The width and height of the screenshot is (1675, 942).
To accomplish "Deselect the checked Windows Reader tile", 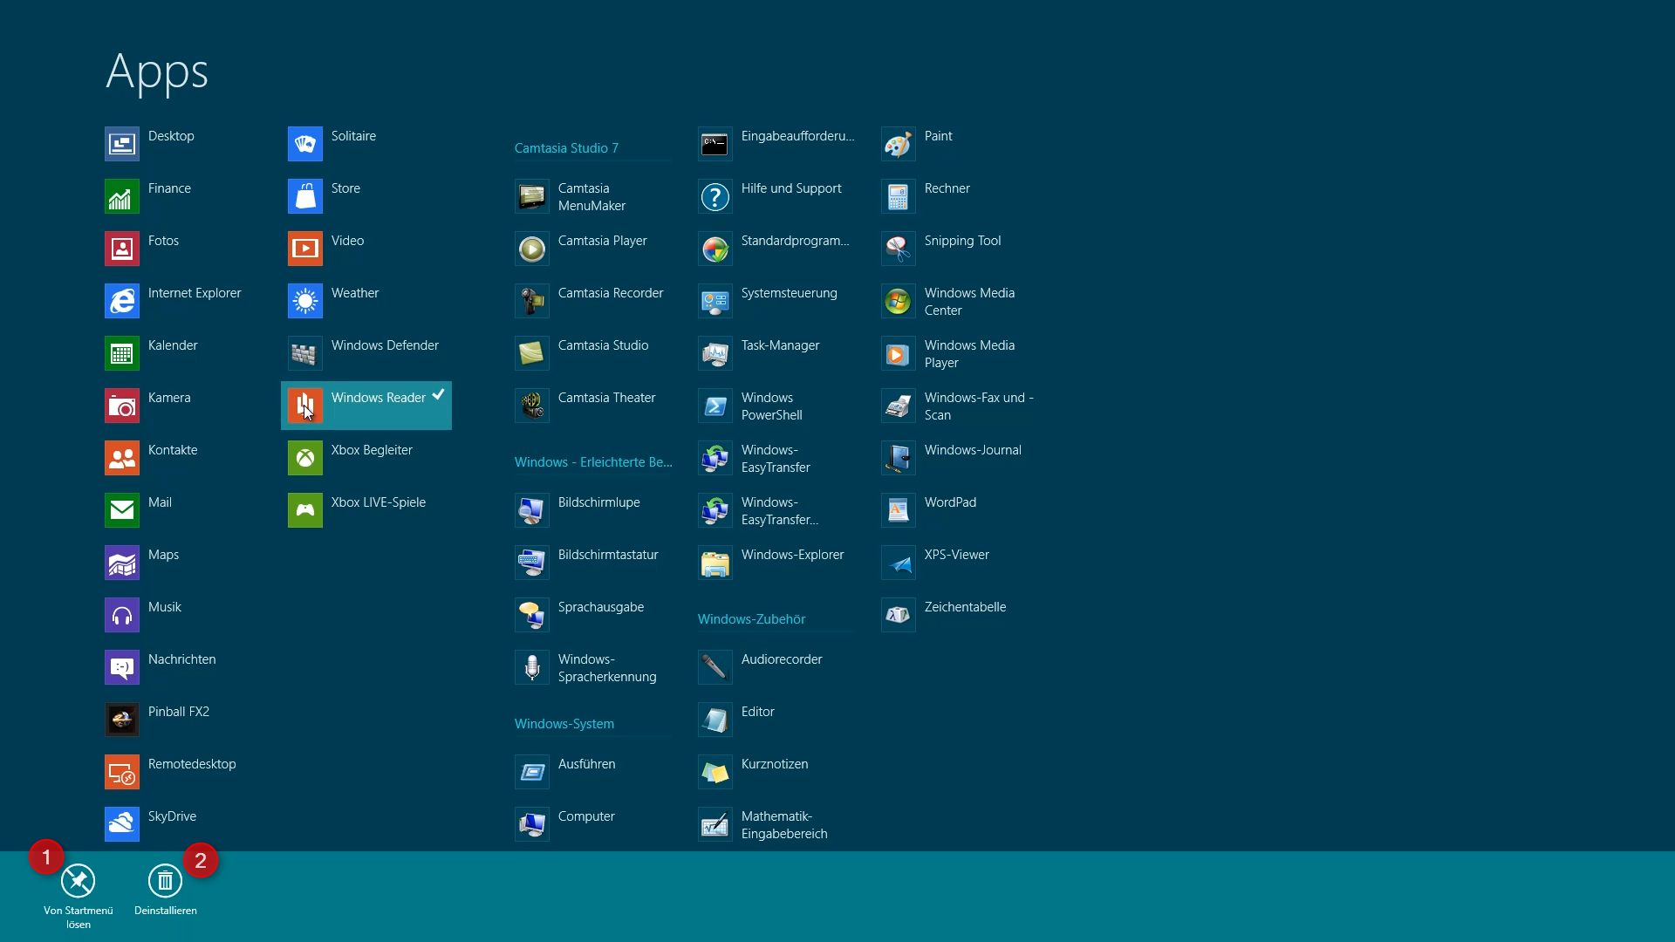I will click(x=366, y=406).
